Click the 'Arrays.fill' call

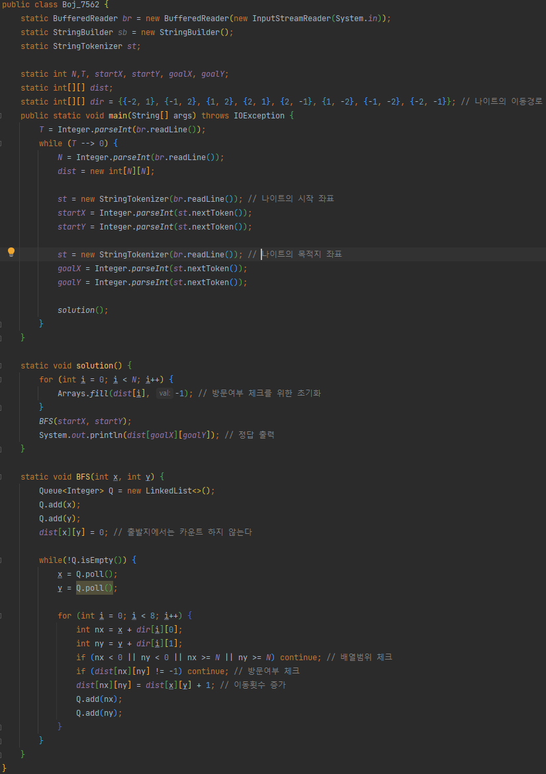[x=83, y=394]
